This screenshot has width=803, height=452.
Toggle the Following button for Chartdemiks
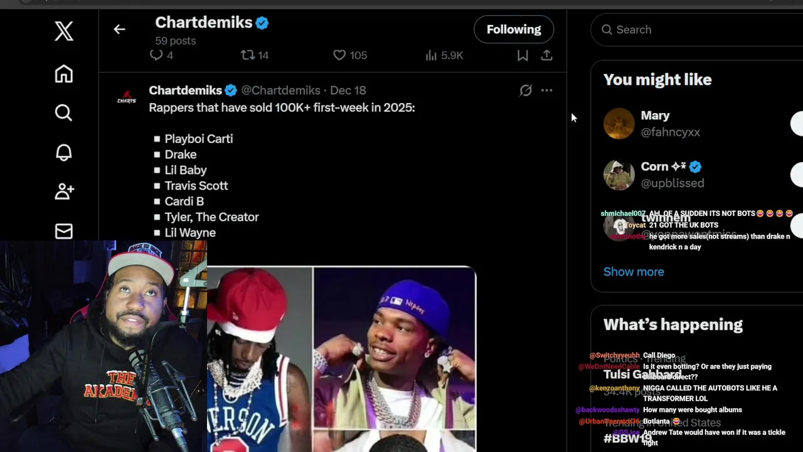click(513, 30)
